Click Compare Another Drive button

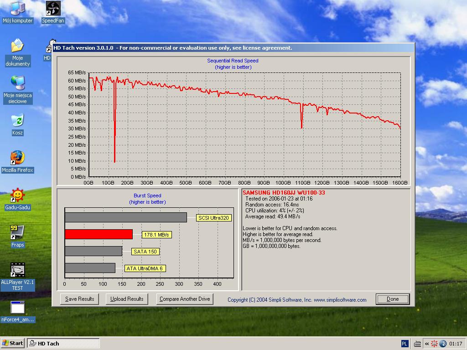point(185,299)
